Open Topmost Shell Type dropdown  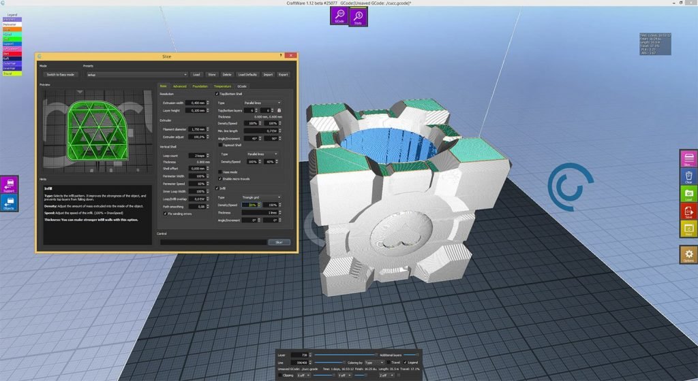coord(262,154)
